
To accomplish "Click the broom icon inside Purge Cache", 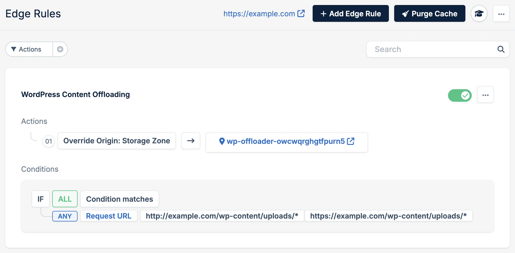I will (x=406, y=13).
